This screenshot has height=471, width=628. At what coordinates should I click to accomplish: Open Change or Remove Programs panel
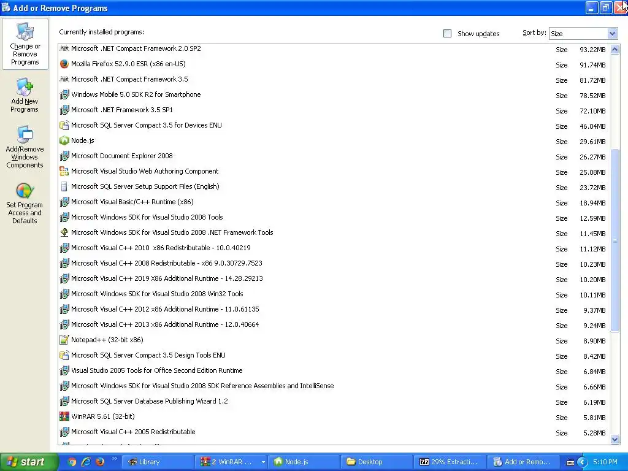(x=25, y=44)
